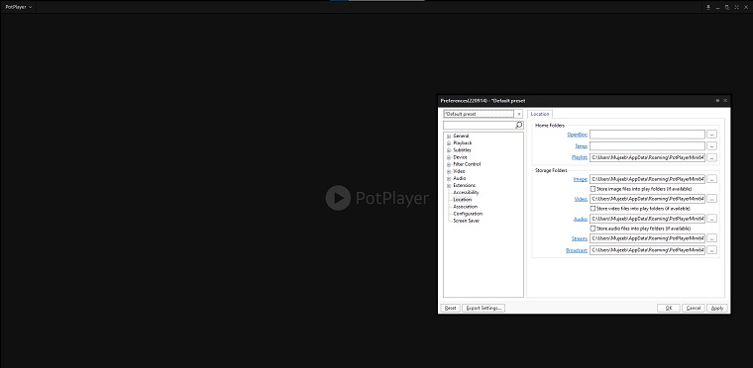Screen dimensions: 753x368
Task: Select Screen Saver in the settings tree
Action: click(x=467, y=221)
